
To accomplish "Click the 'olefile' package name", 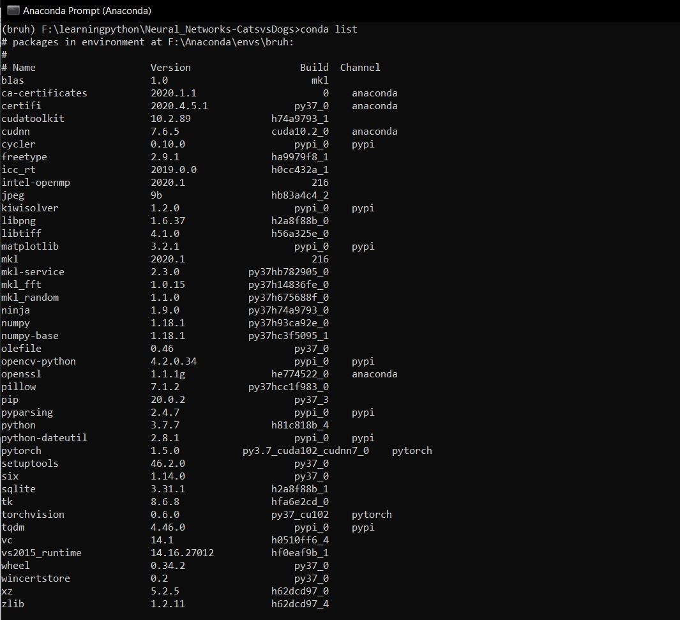I will click(21, 349).
